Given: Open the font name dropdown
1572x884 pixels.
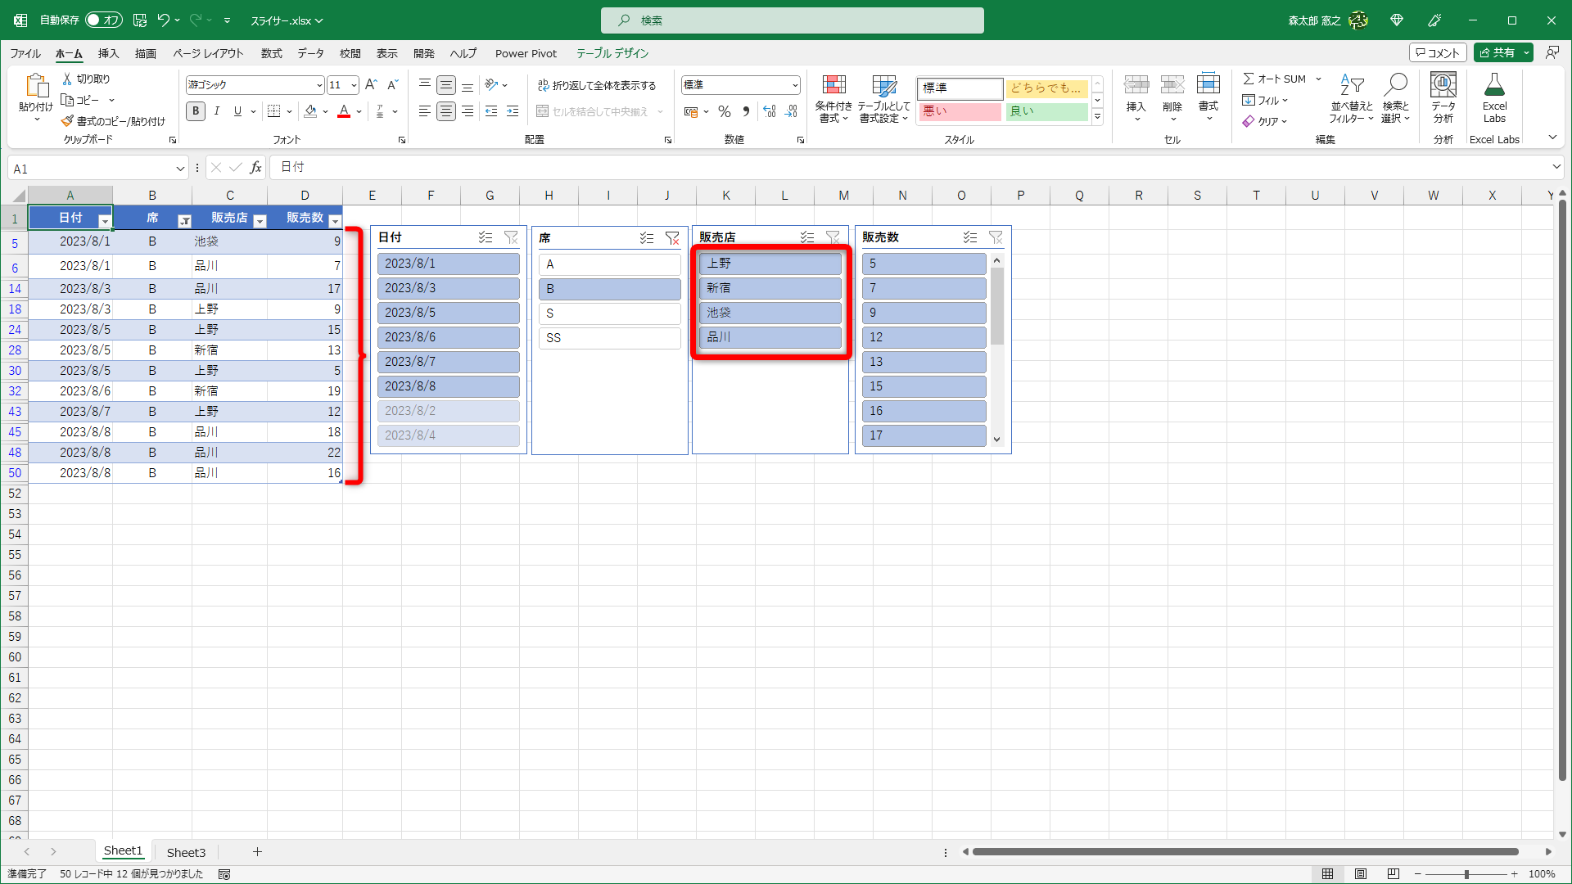Looking at the screenshot, I should tap(319, 85).
